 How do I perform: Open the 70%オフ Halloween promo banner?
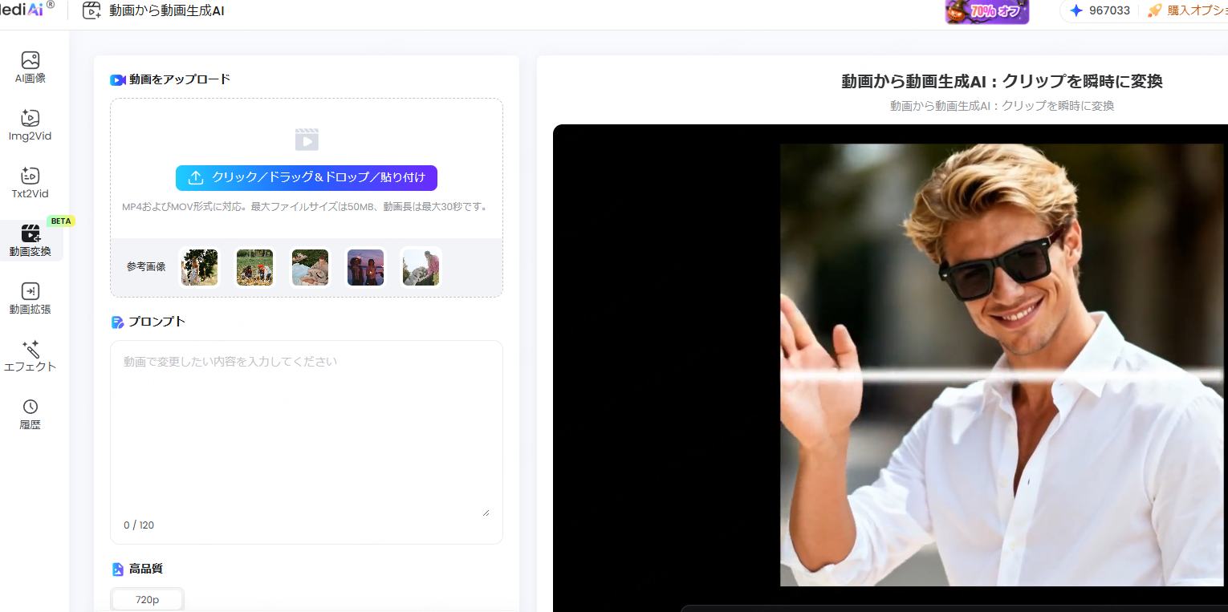tap(987, 12)
